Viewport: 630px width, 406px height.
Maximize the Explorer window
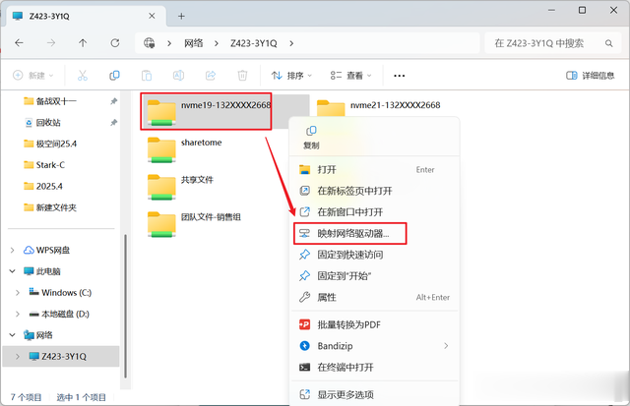pos(582,10)
